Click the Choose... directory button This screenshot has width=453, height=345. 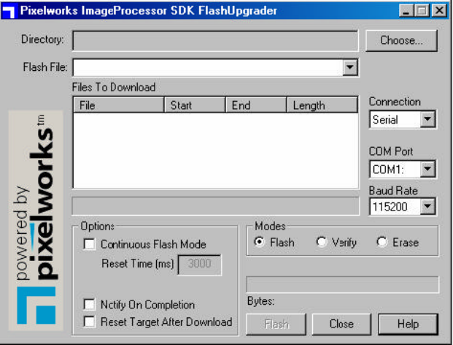tap(401, 40)
